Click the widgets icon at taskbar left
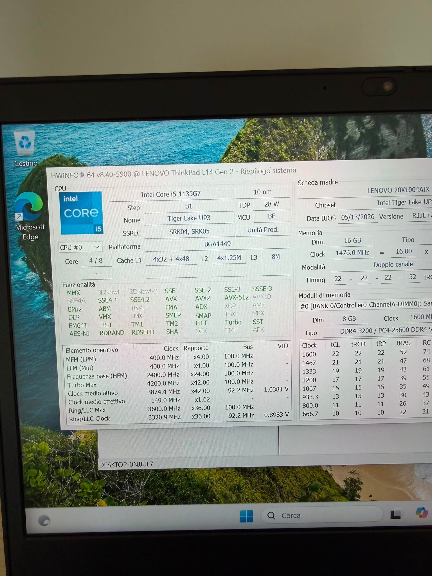Image resolution: width=432 pixels, height=576 pixels. click(x=44, y=520)
